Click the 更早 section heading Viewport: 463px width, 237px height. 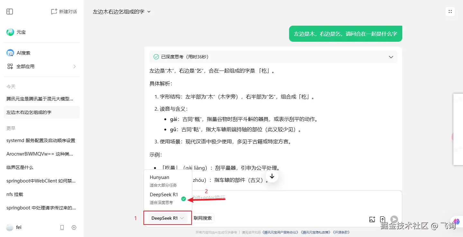coord(11,128)
